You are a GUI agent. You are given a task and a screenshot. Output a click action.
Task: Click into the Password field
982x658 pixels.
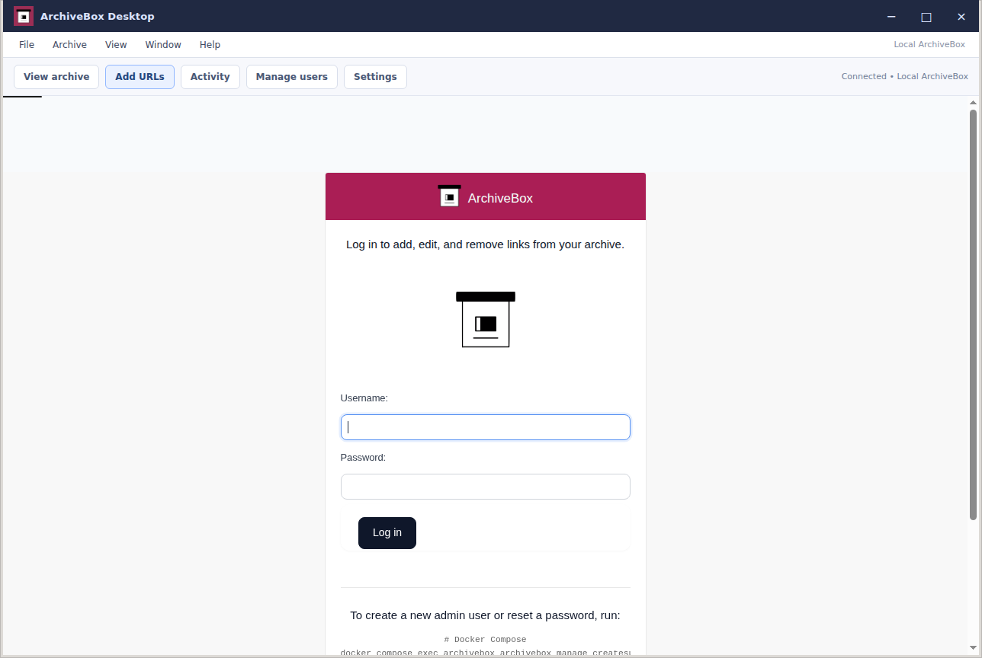(486, 487)
